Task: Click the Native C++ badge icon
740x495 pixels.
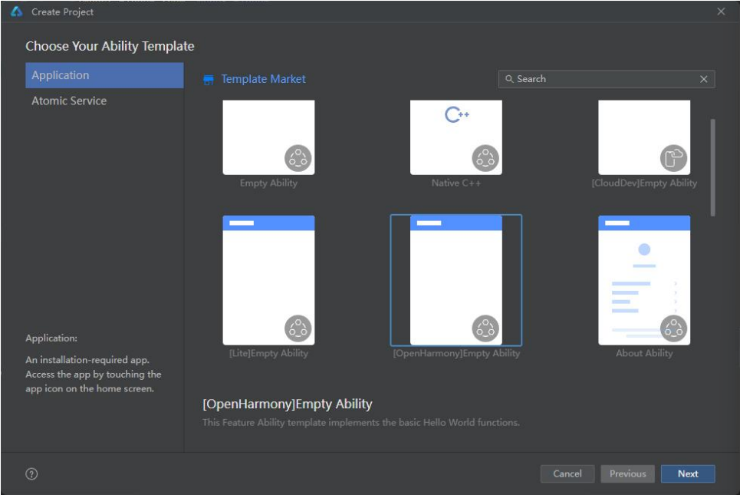Action: 485,158
